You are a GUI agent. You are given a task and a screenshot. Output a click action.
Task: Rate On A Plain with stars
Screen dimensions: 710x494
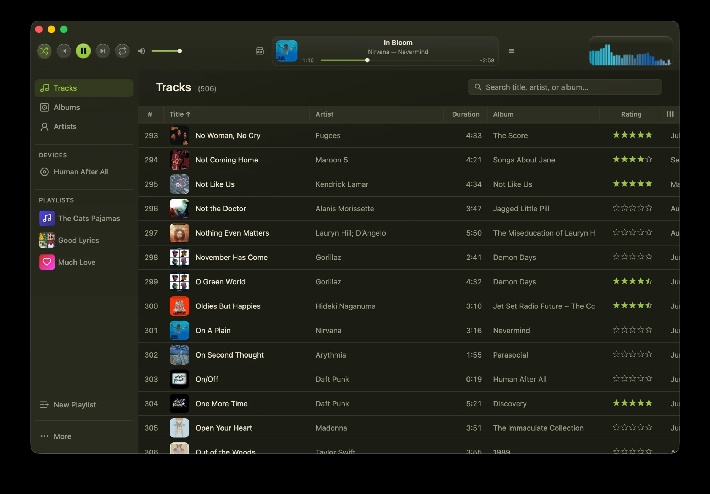click(x=633, y=330)
